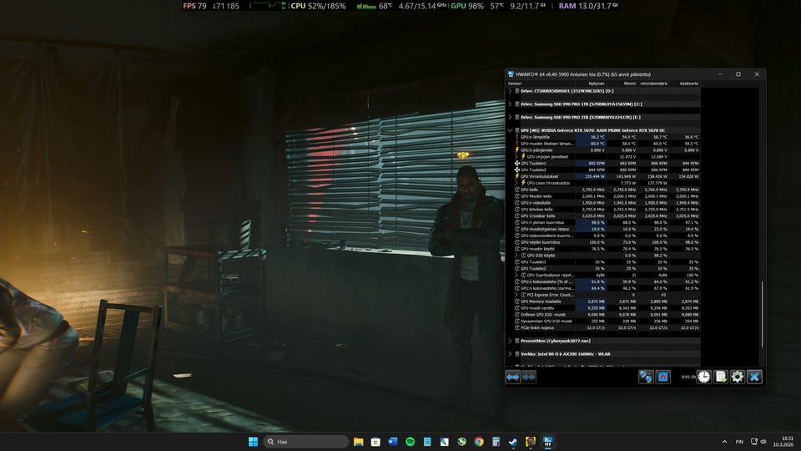The image size is (801, 451).
Task: Click the maximum value column header
Action: click(654, 84)
